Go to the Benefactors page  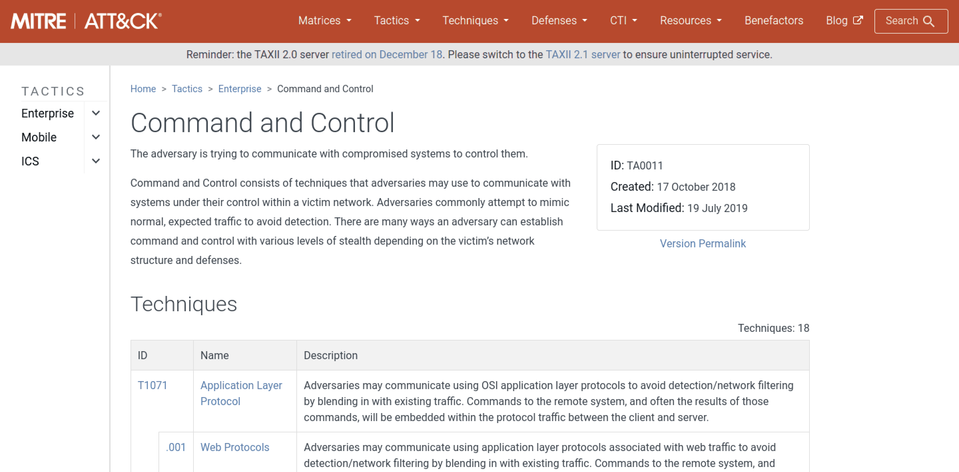(774, 21)
